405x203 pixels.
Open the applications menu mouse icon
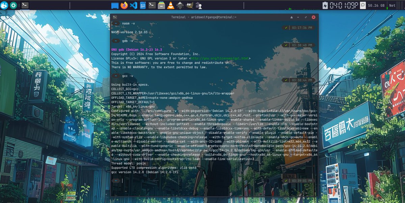click(x=4, y=5)
